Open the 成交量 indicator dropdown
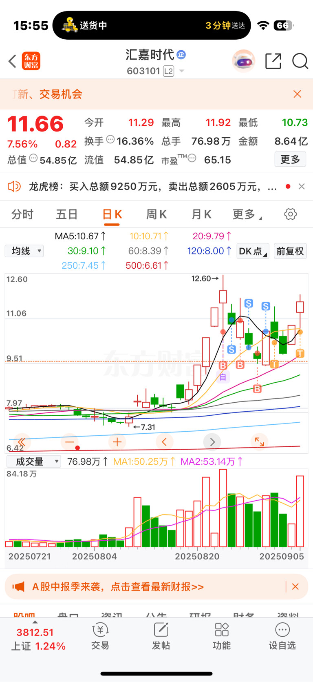 point(34,461)
